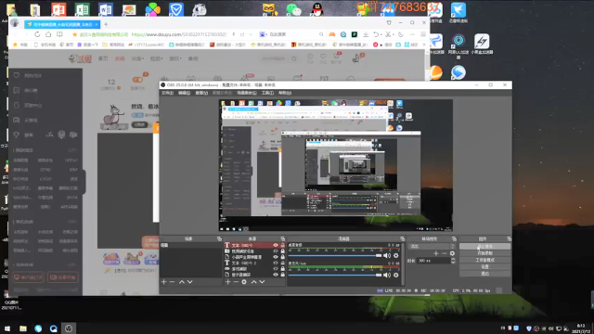
Task: Click the Start Recording button
Action: [x=484, y=253]
